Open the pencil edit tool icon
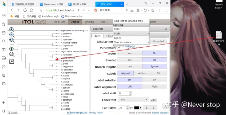Viewport: 226px width, 115px height. 12,61
